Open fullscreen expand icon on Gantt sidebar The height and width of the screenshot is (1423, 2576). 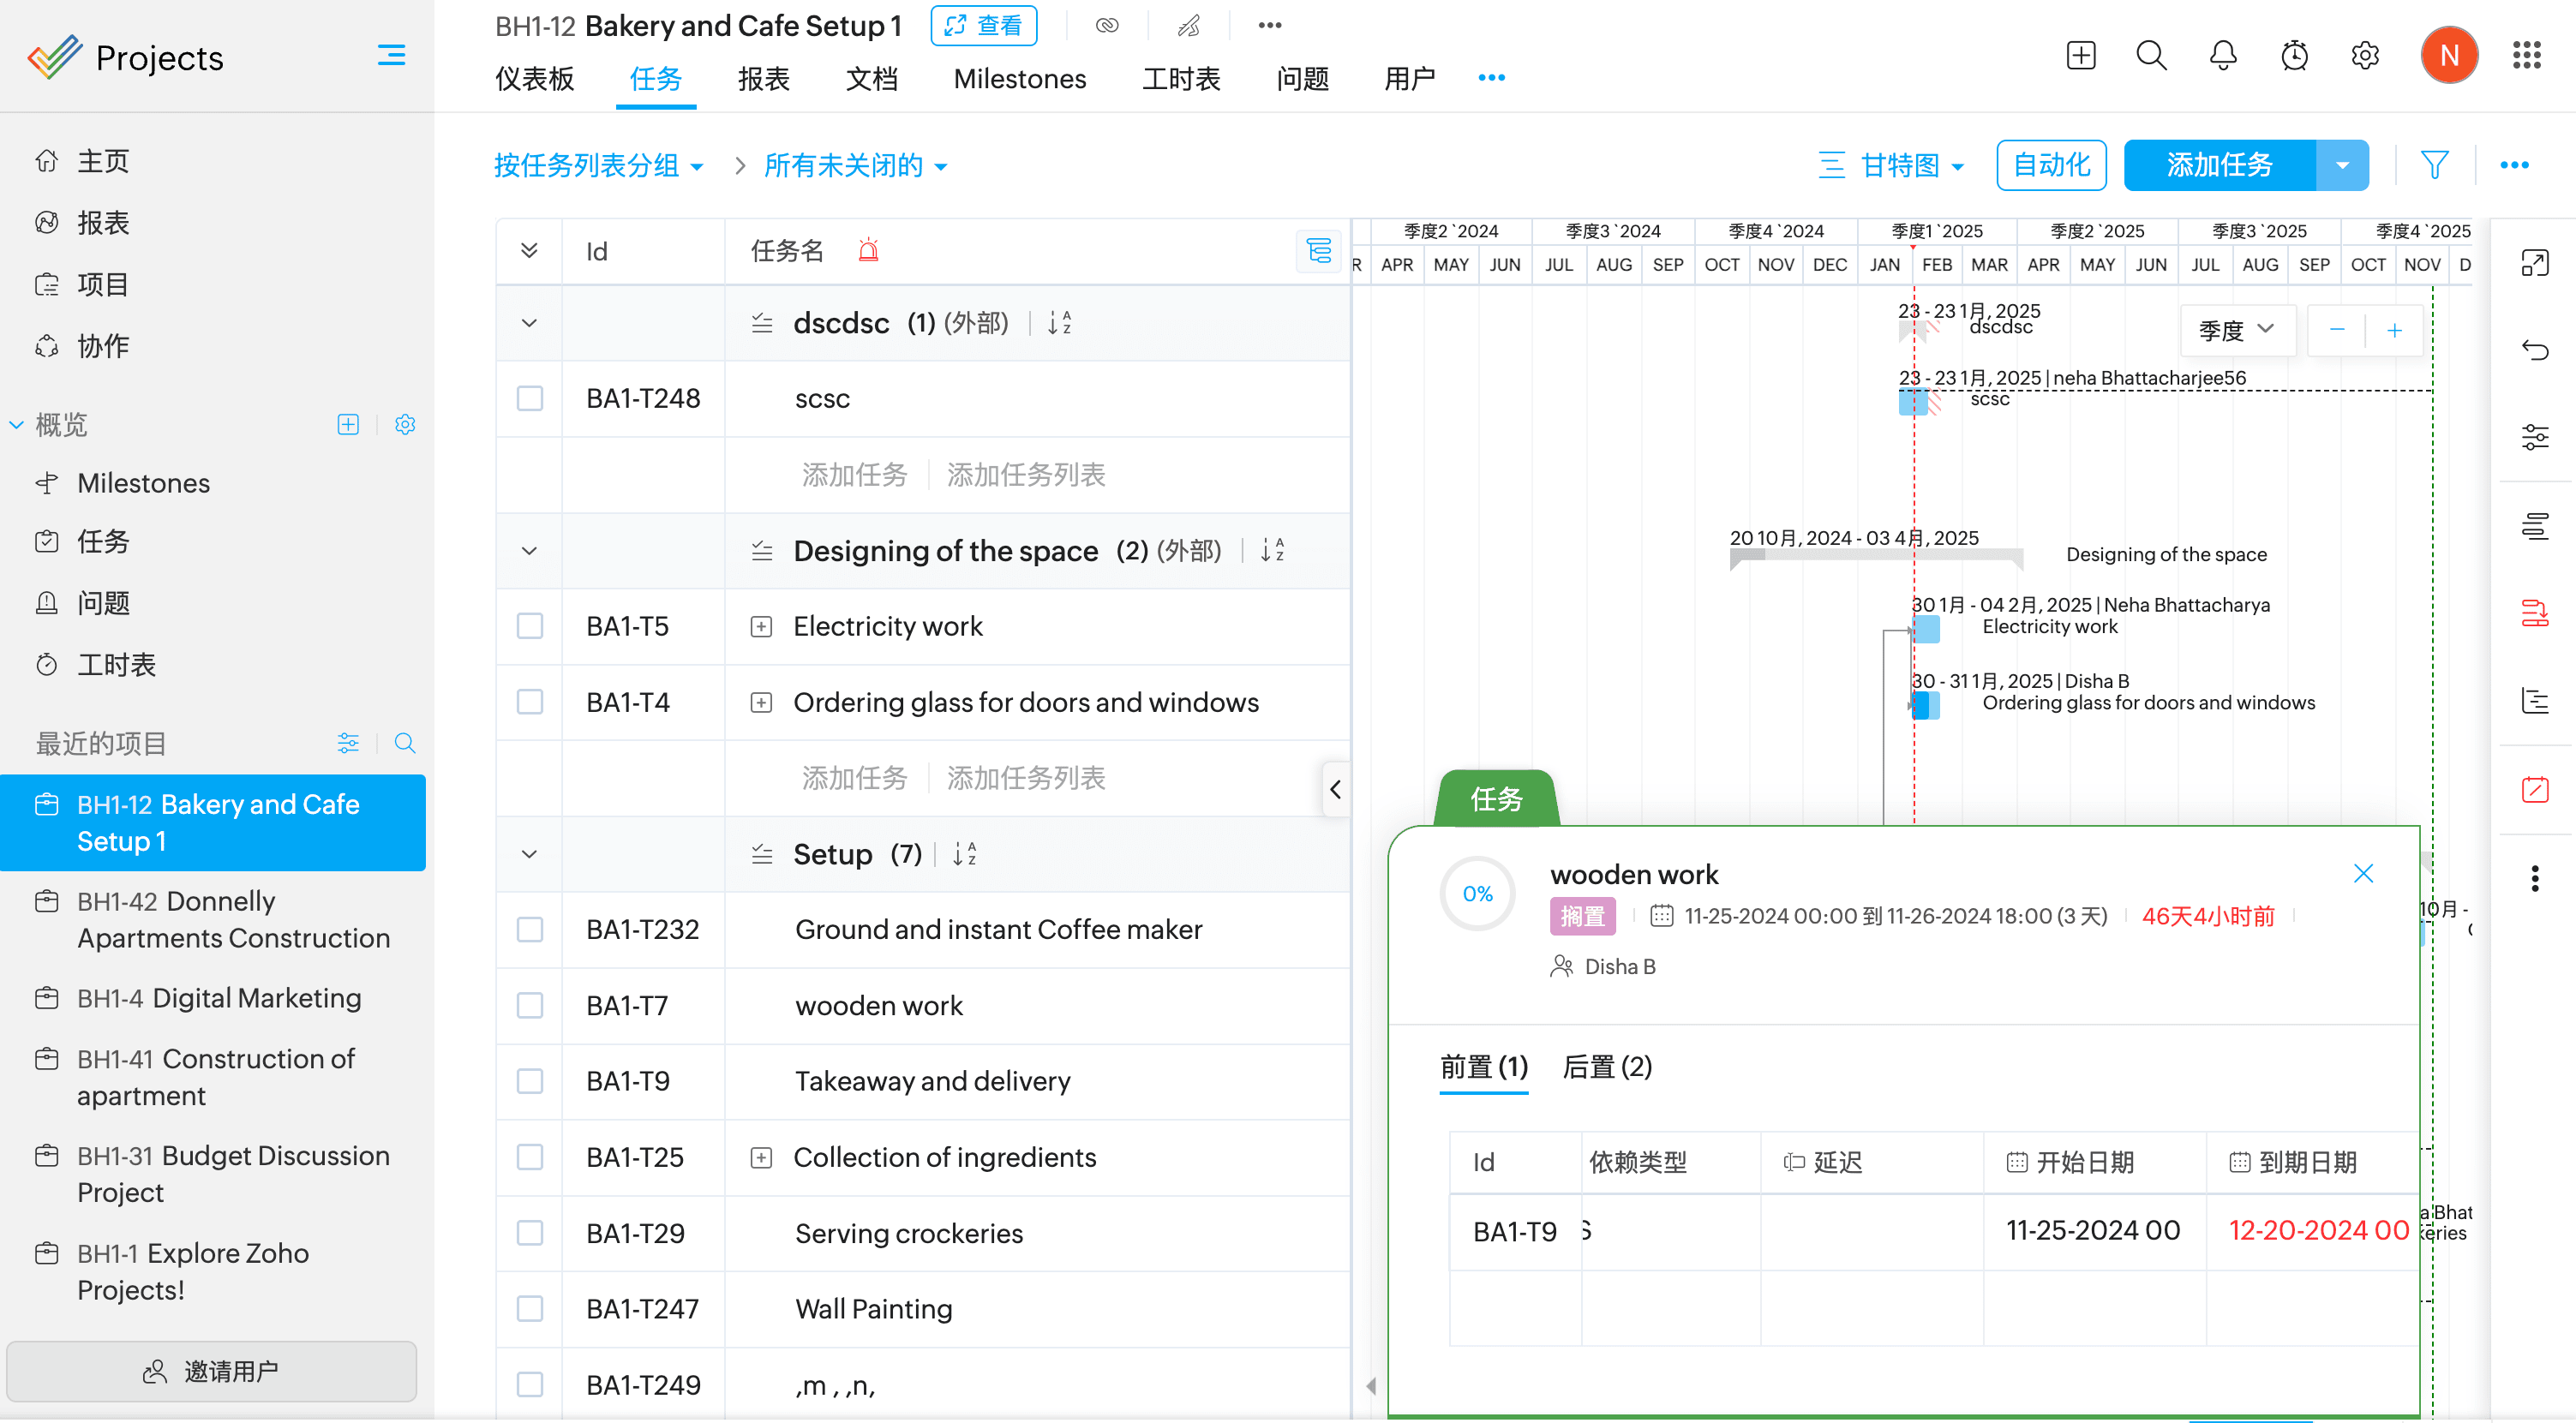(2534, 263)
